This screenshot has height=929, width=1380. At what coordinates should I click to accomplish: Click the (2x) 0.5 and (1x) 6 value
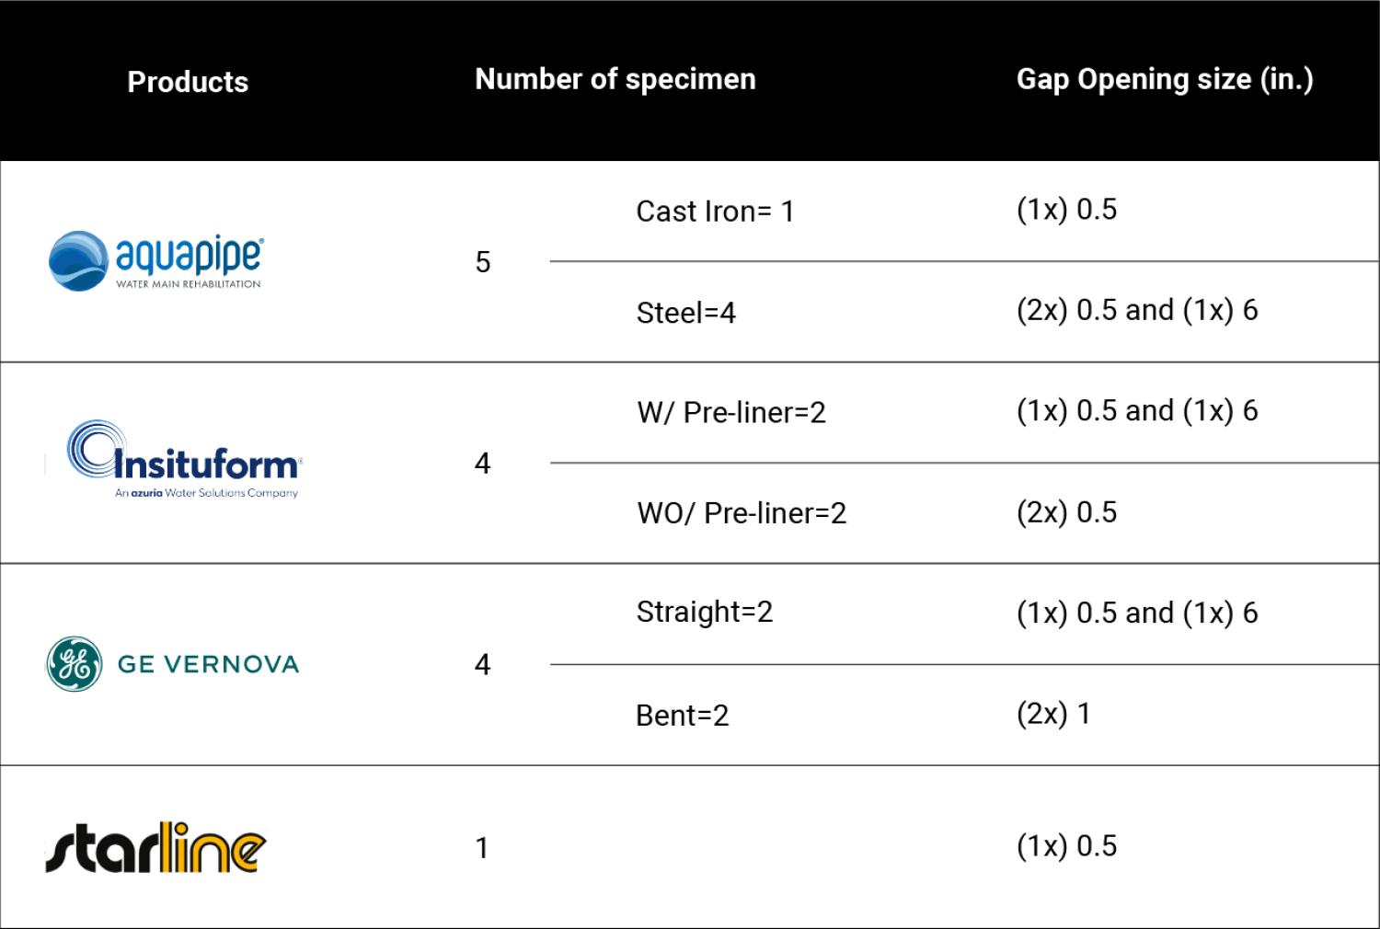coord(1137,311)
